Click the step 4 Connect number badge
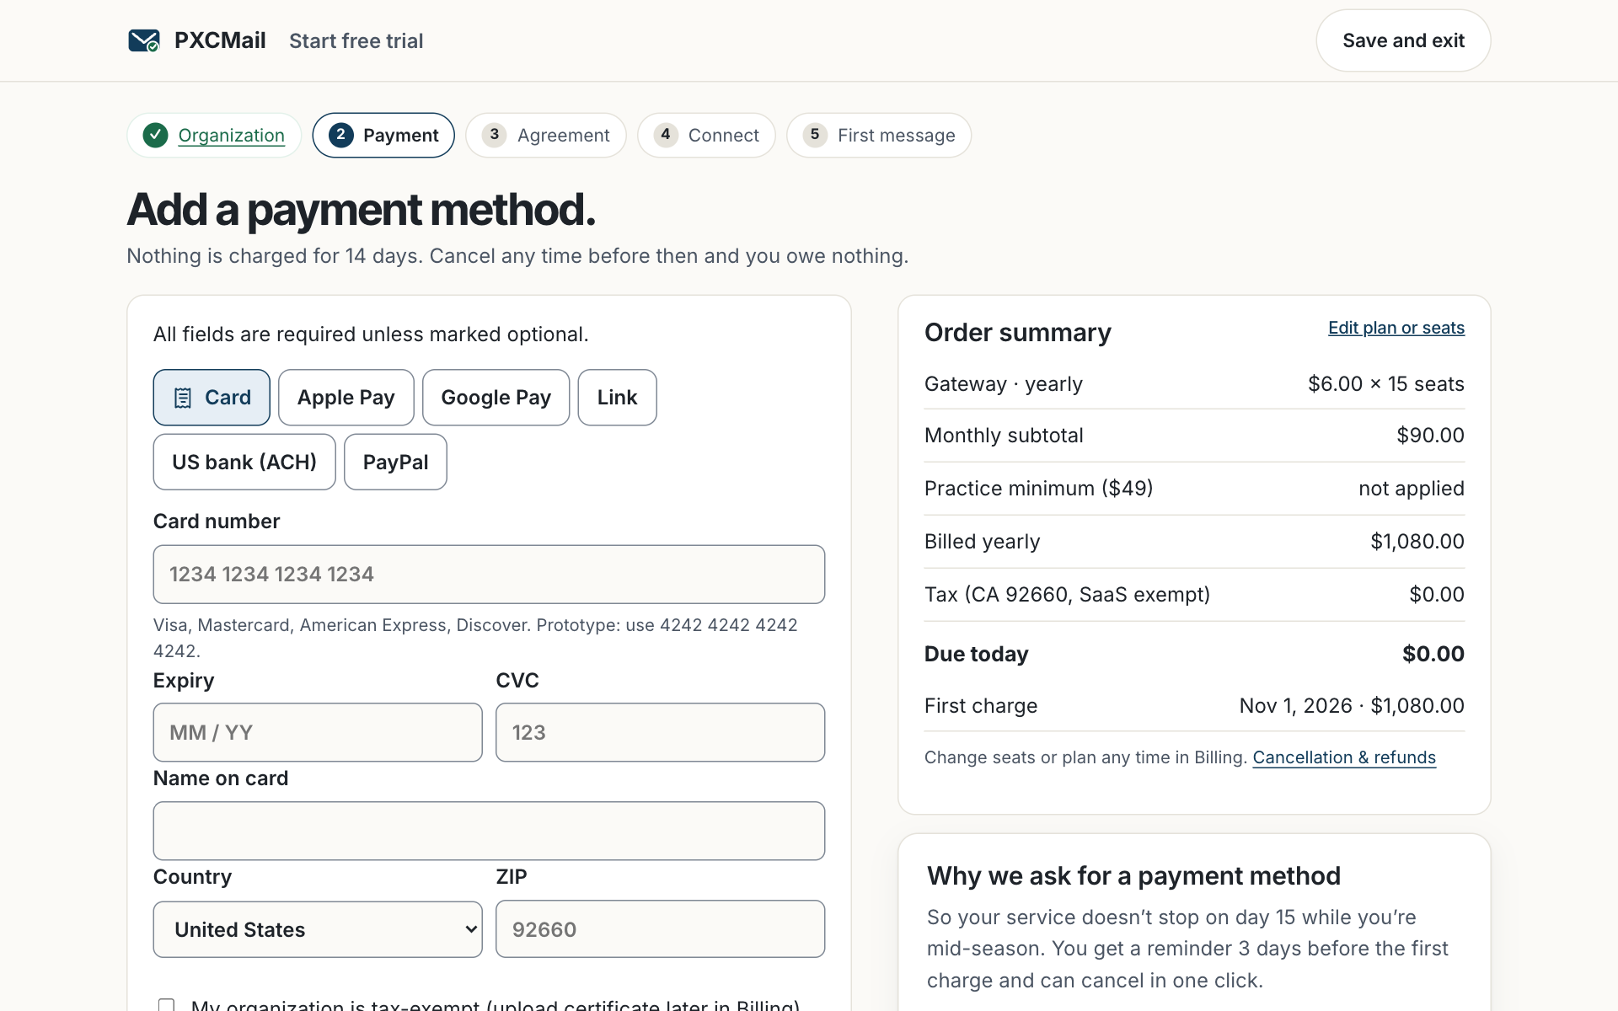This screenshot has width=1618, height=1011. pos(666,135)
